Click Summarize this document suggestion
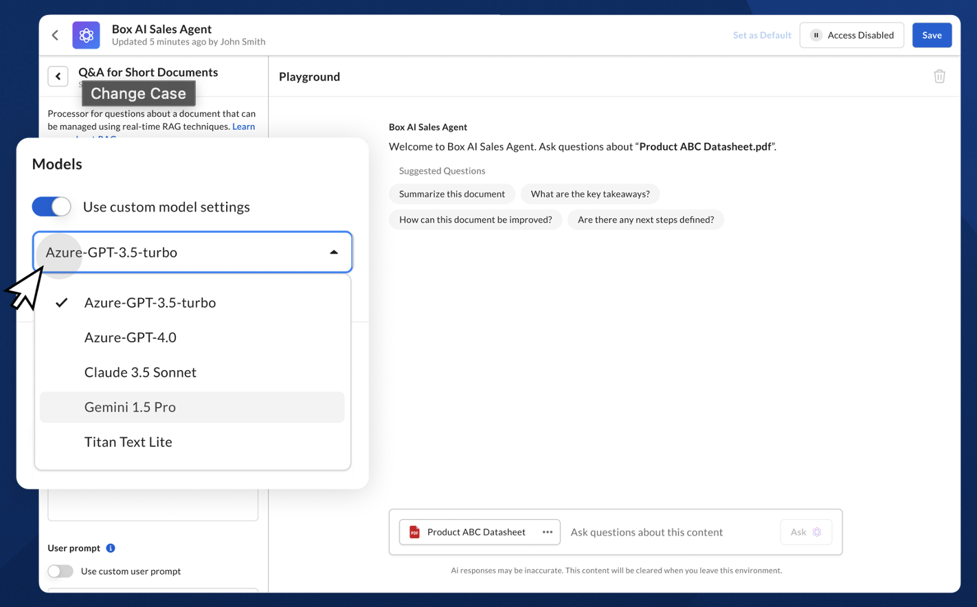 coord(452,194)
